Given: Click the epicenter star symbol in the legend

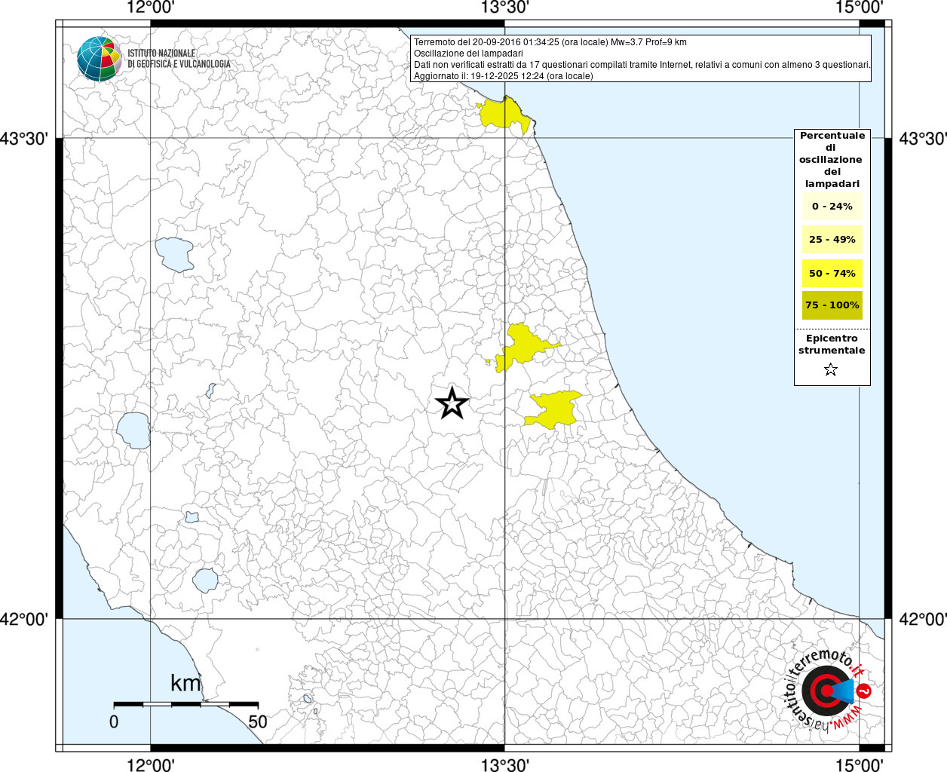Looking at the screenshot, I should pos(831,369).
